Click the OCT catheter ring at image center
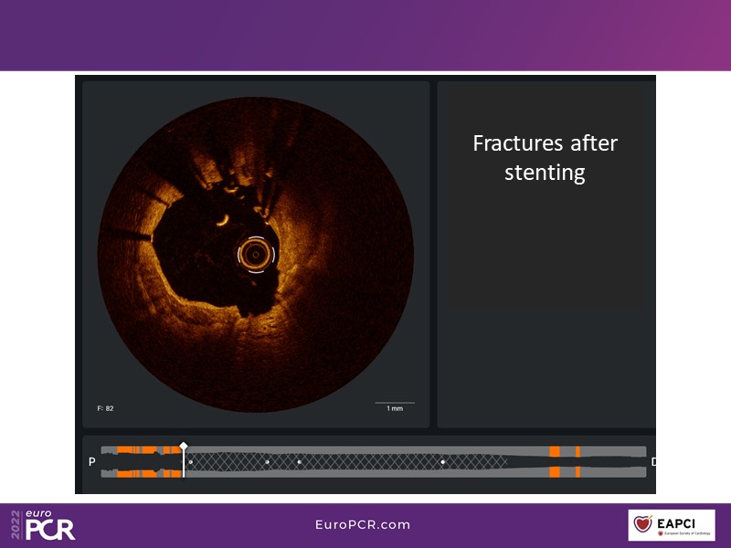Image resolution: width=731 pixels, height=548 pixels. (x=255, y=254)
